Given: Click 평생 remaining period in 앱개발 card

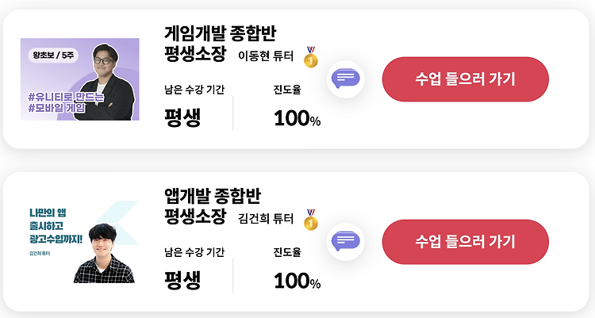Looking at the screenshot, I should coord(182,281).
